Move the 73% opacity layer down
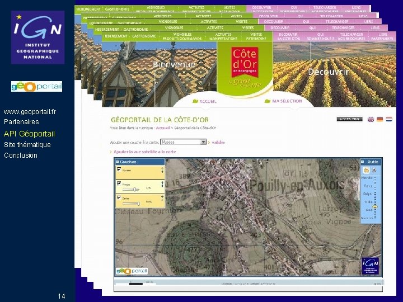The height and width of the screenshot is (302, 403). (x=162, y=186)
